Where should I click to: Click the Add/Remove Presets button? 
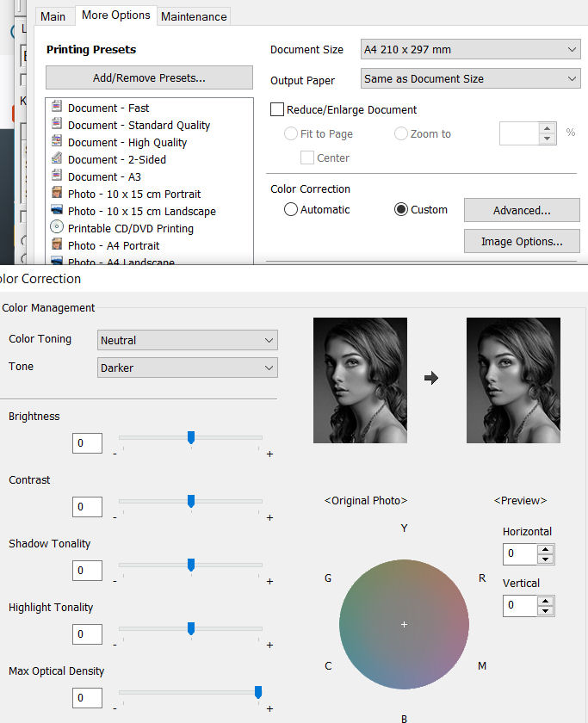click(x=149, y=77)
